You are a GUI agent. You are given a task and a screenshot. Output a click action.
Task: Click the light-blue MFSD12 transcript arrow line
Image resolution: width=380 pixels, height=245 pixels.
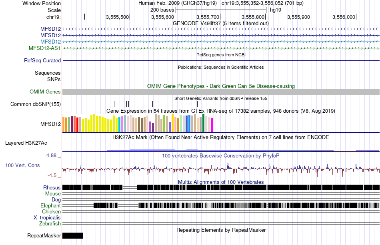pos(221,42)
